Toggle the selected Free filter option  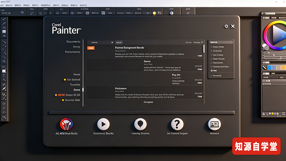point(212,71)
